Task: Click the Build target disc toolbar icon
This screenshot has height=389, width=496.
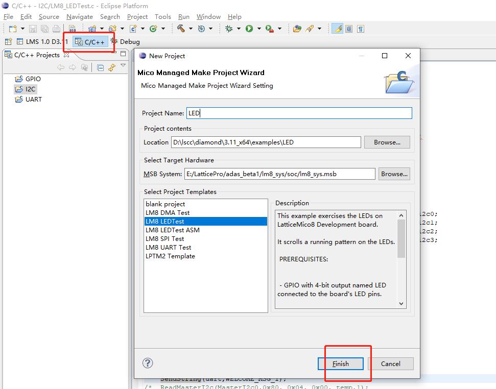Action: coord(201,29)
